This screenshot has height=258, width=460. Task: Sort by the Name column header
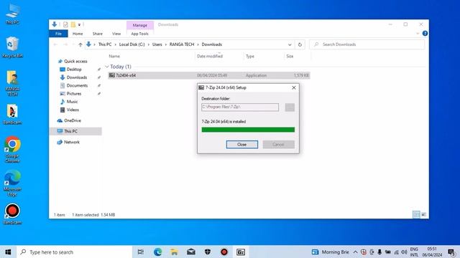pos(114,56)
